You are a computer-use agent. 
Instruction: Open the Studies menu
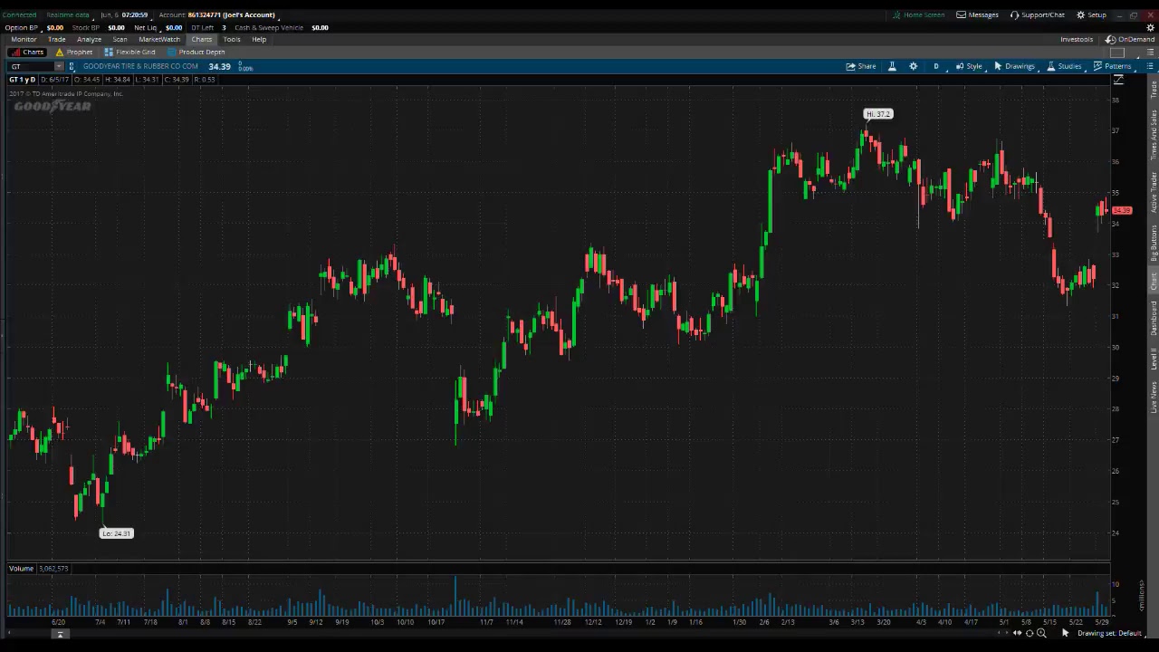point(1064,66)
